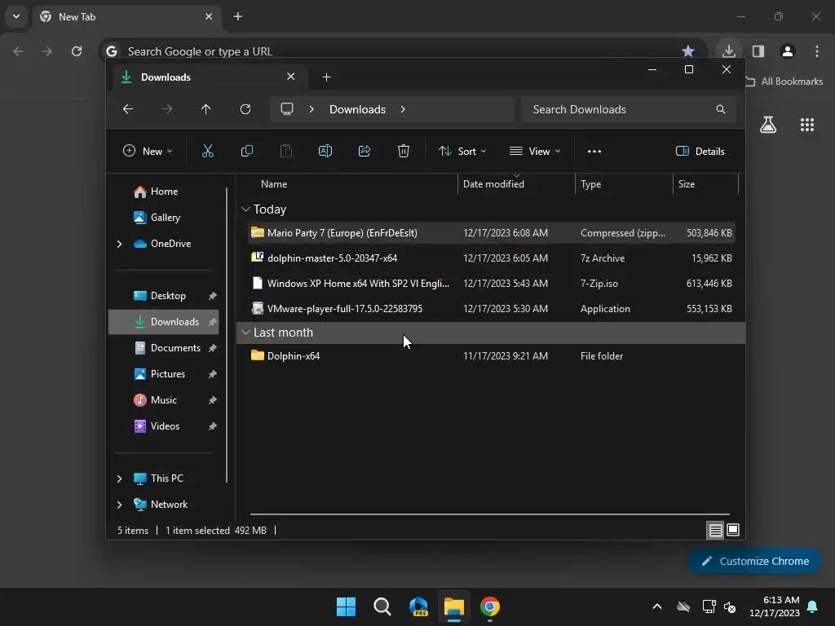Image resolution: width=835 pixels, height=626 pixels.
Task: Open the See more three-dots menu
Action: click(594, 151)
